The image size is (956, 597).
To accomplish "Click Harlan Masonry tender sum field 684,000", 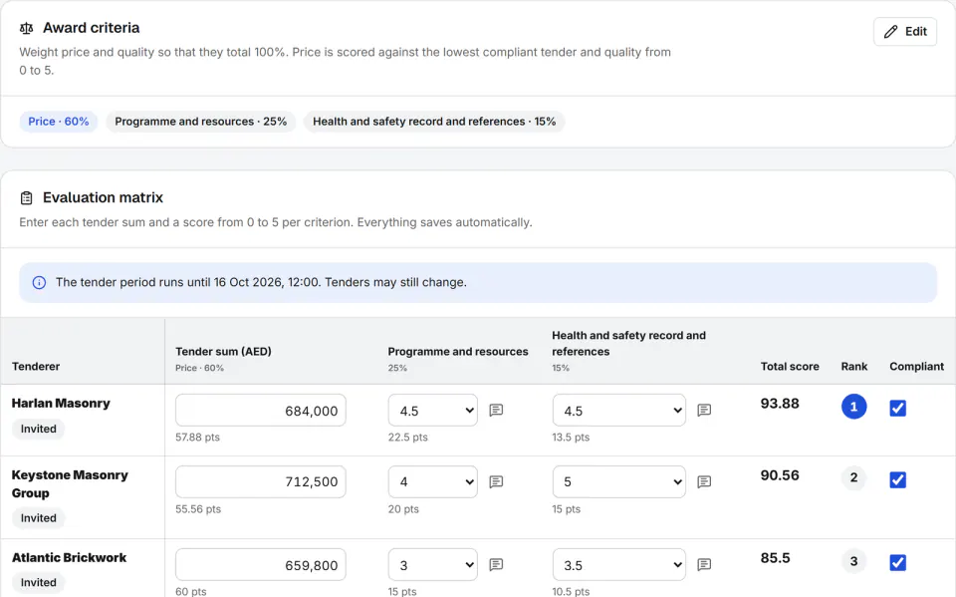I will [260, 411].
